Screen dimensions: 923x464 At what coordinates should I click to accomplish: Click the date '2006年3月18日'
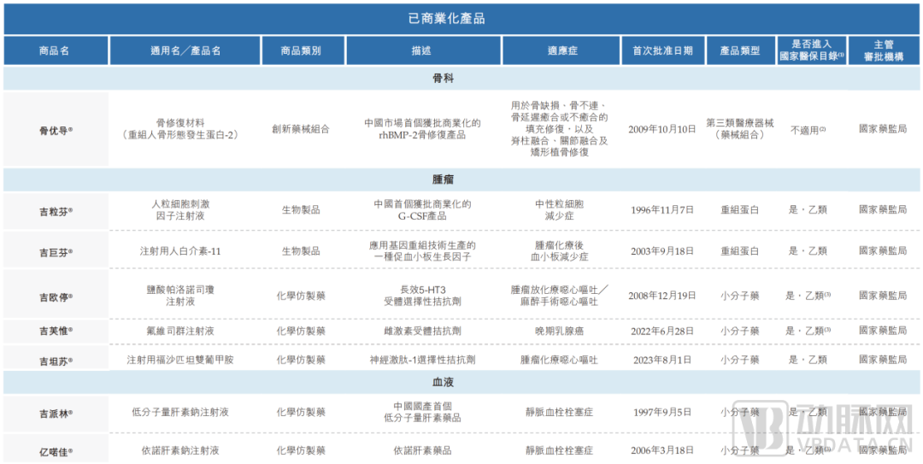pos(662,450)
